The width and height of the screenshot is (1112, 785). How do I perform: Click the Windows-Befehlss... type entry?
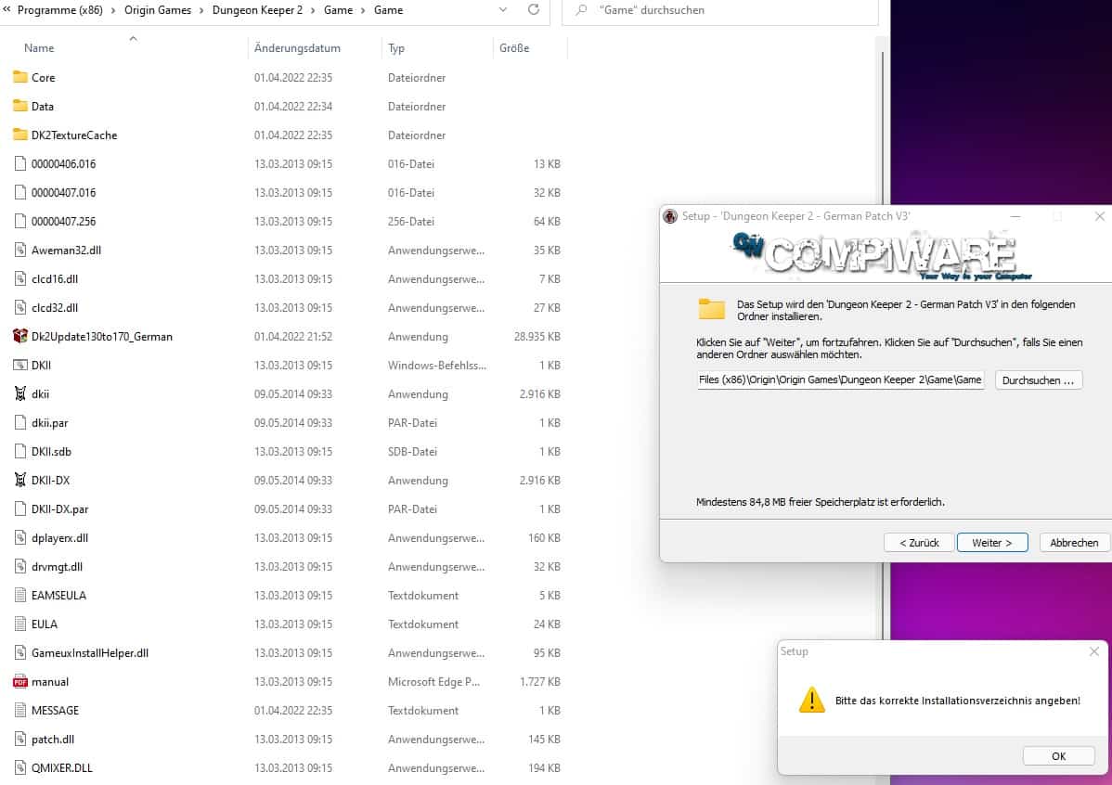point(437,366)
